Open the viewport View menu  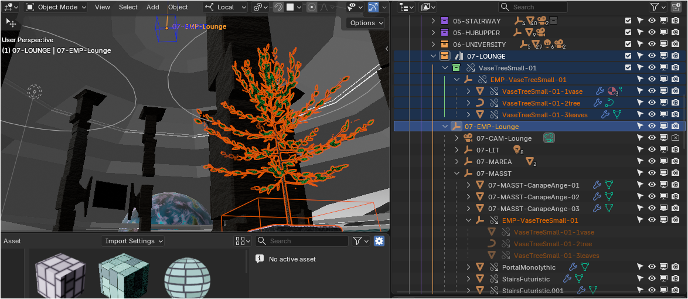(x=102, y=7)
